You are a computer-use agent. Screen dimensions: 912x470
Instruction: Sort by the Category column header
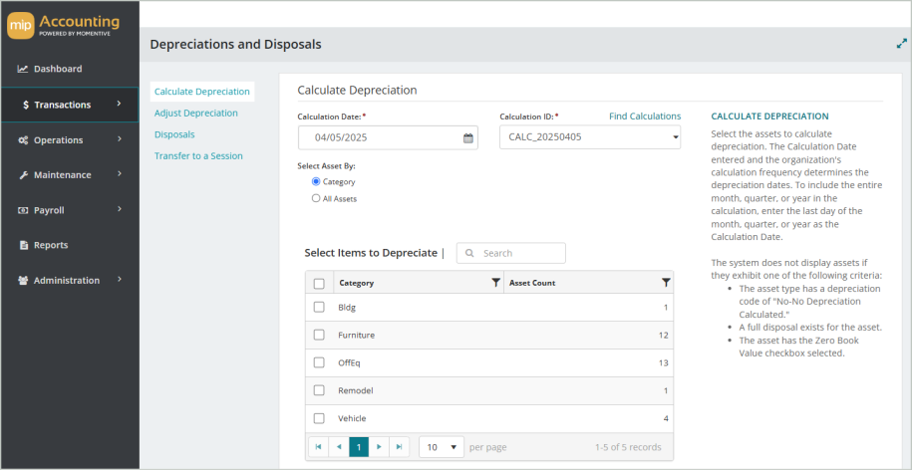pyautogui.click(x=356, y=283)
